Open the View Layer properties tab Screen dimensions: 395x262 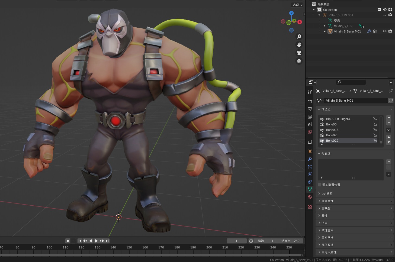coord(310,117)
